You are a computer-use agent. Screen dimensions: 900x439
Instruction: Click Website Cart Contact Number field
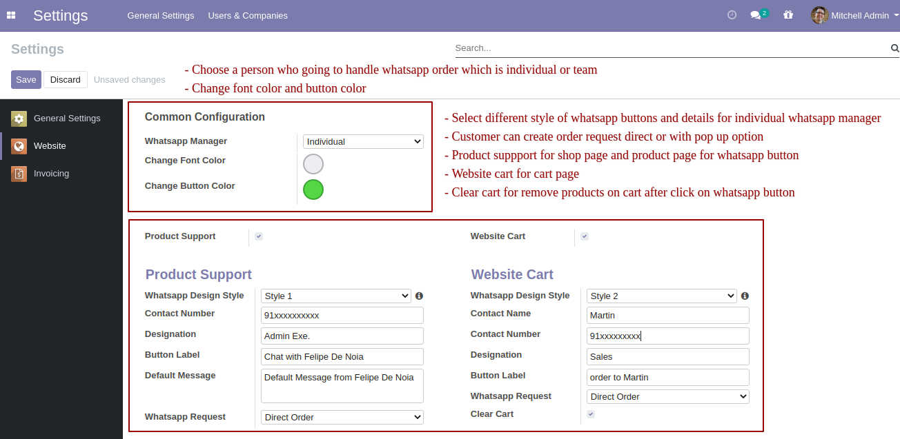click(668, 336)
